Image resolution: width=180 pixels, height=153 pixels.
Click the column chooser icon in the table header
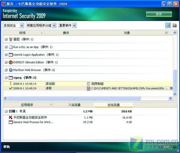(166, 33)
